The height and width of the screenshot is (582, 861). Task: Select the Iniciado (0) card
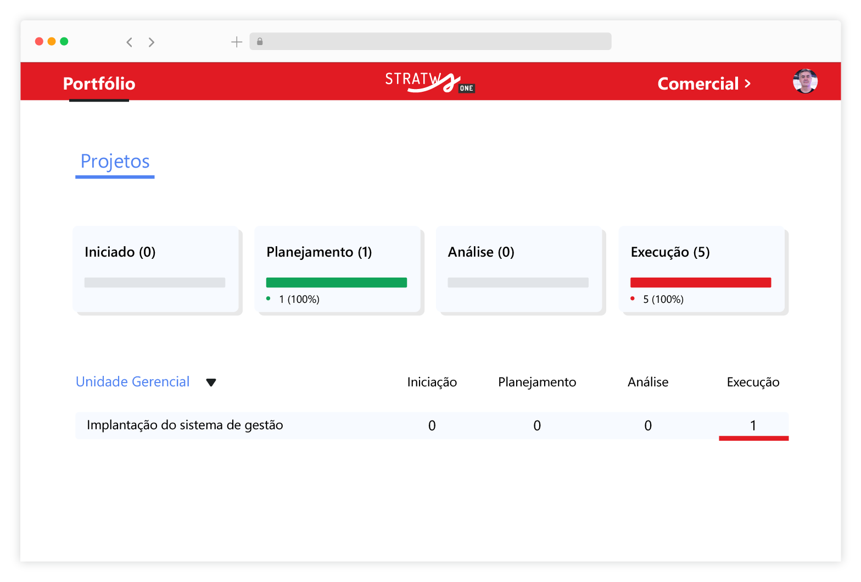coord(156,269)
